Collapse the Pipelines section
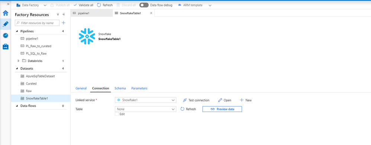The height and width of the screenshot is (145, 371). click(17, 31)
